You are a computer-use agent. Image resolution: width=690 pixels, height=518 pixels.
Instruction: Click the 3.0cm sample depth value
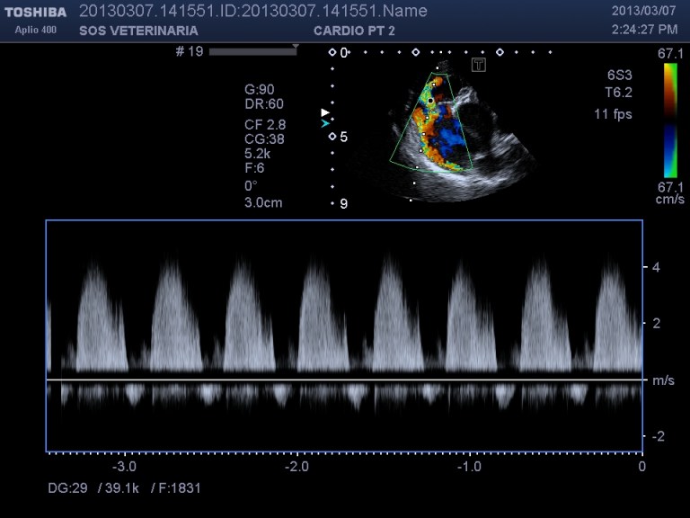263,202
